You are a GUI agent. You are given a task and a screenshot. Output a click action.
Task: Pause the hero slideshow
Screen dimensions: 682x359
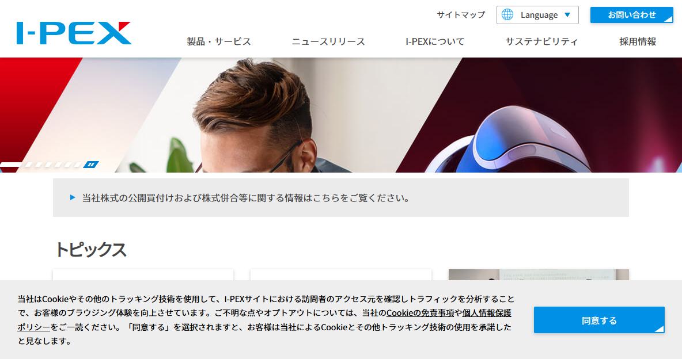(x=91, y=165)
